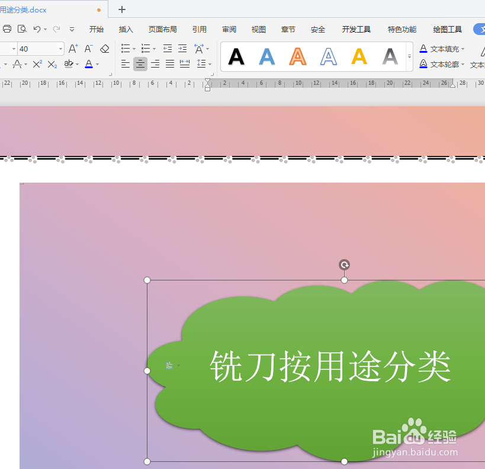Expand the WordArt styles gallery
Image resolution: width=485 pixels, height=469 pixels.
pyautogui.click(x=409, y=57)
